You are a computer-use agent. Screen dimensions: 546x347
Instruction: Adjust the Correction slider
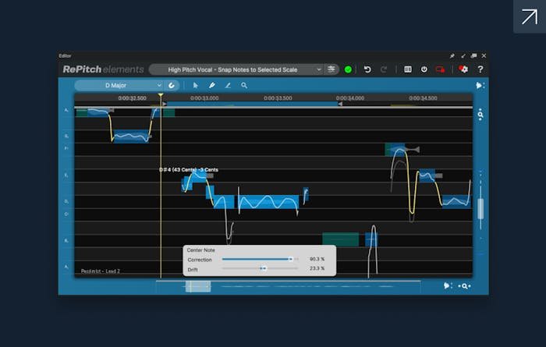(291, 259)
